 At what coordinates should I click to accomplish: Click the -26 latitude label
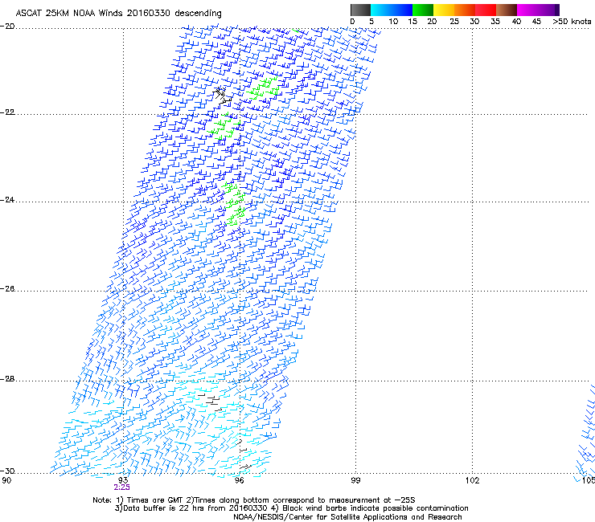pyautogui.click(x=7, y=289)
